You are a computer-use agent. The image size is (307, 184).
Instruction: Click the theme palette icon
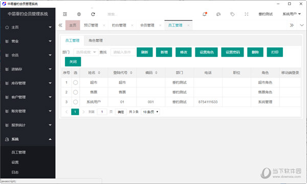point(218,14)
